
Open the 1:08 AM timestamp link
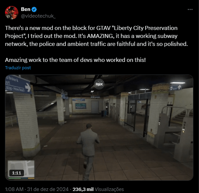14,189
